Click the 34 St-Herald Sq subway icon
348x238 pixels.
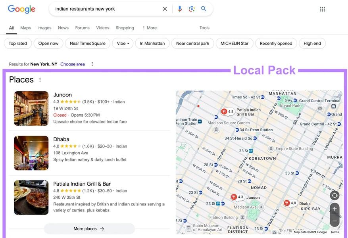pos(255,138)
